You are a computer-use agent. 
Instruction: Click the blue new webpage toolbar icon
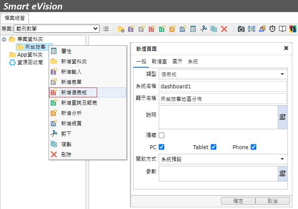pyautogui.click(x=182, y=29)
